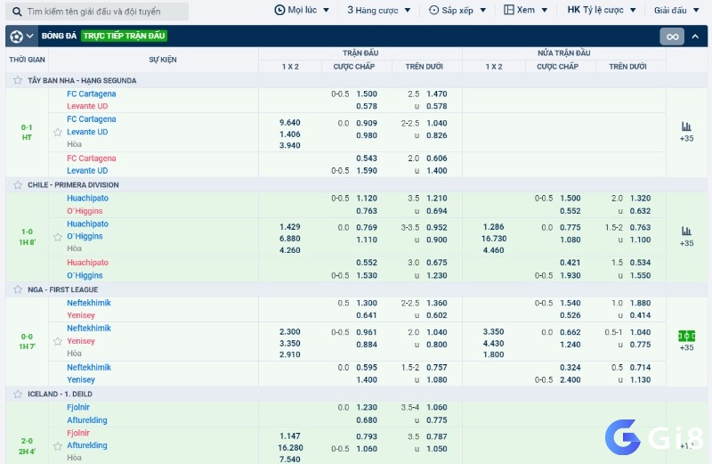Star the Fjolnir vs Afturelding match
Screen dimensions: 712x464
click(58, 446)
